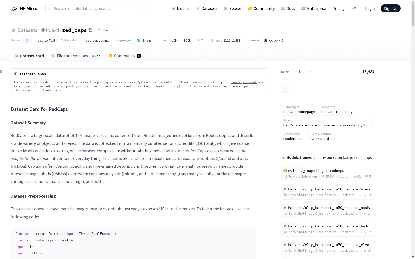The image size is (415, 259).
Task: Click the xet badge on Files tab
Action: (96, 56)
